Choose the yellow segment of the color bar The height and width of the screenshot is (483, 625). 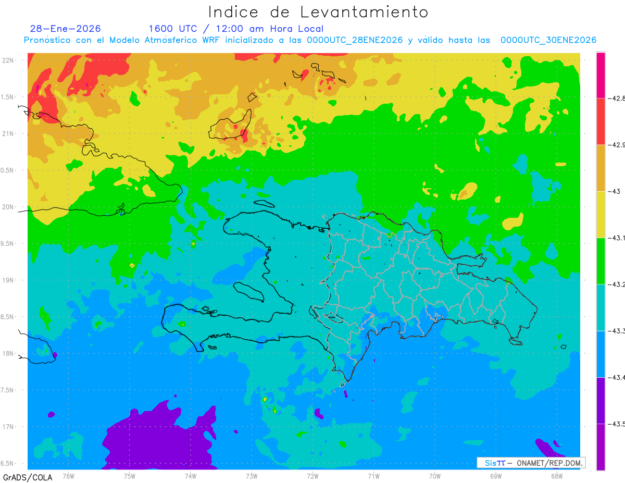coord(601,215)
